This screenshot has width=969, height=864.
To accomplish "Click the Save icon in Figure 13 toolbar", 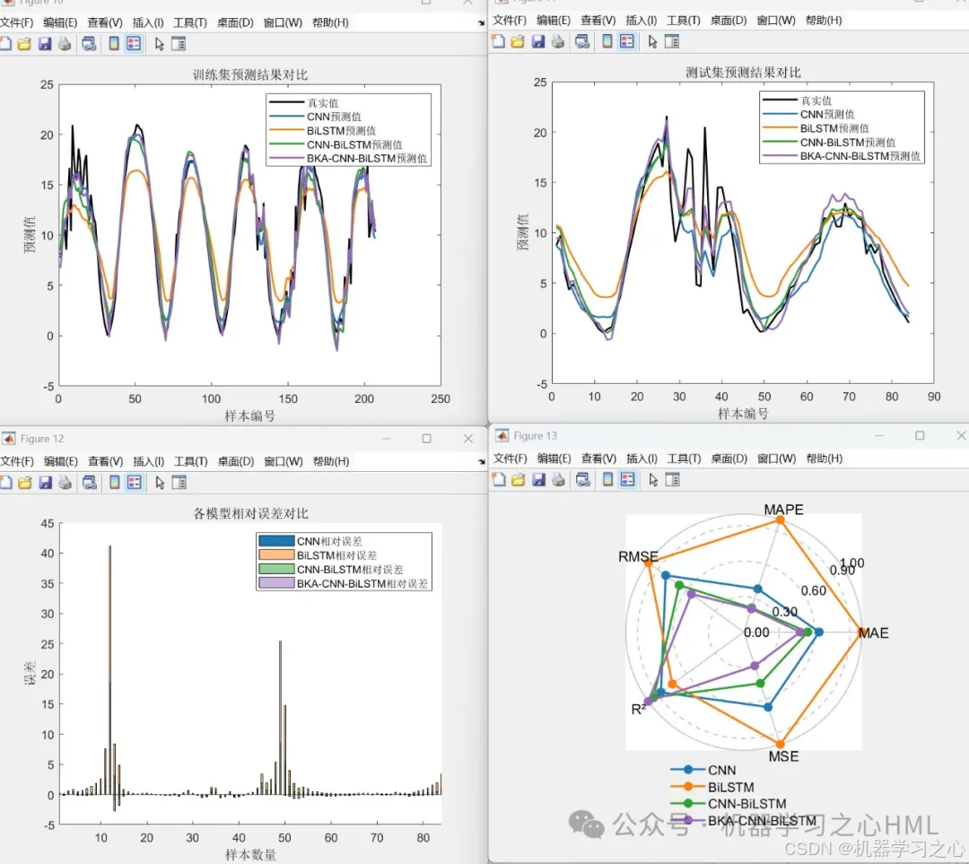I will coord(538,480).
